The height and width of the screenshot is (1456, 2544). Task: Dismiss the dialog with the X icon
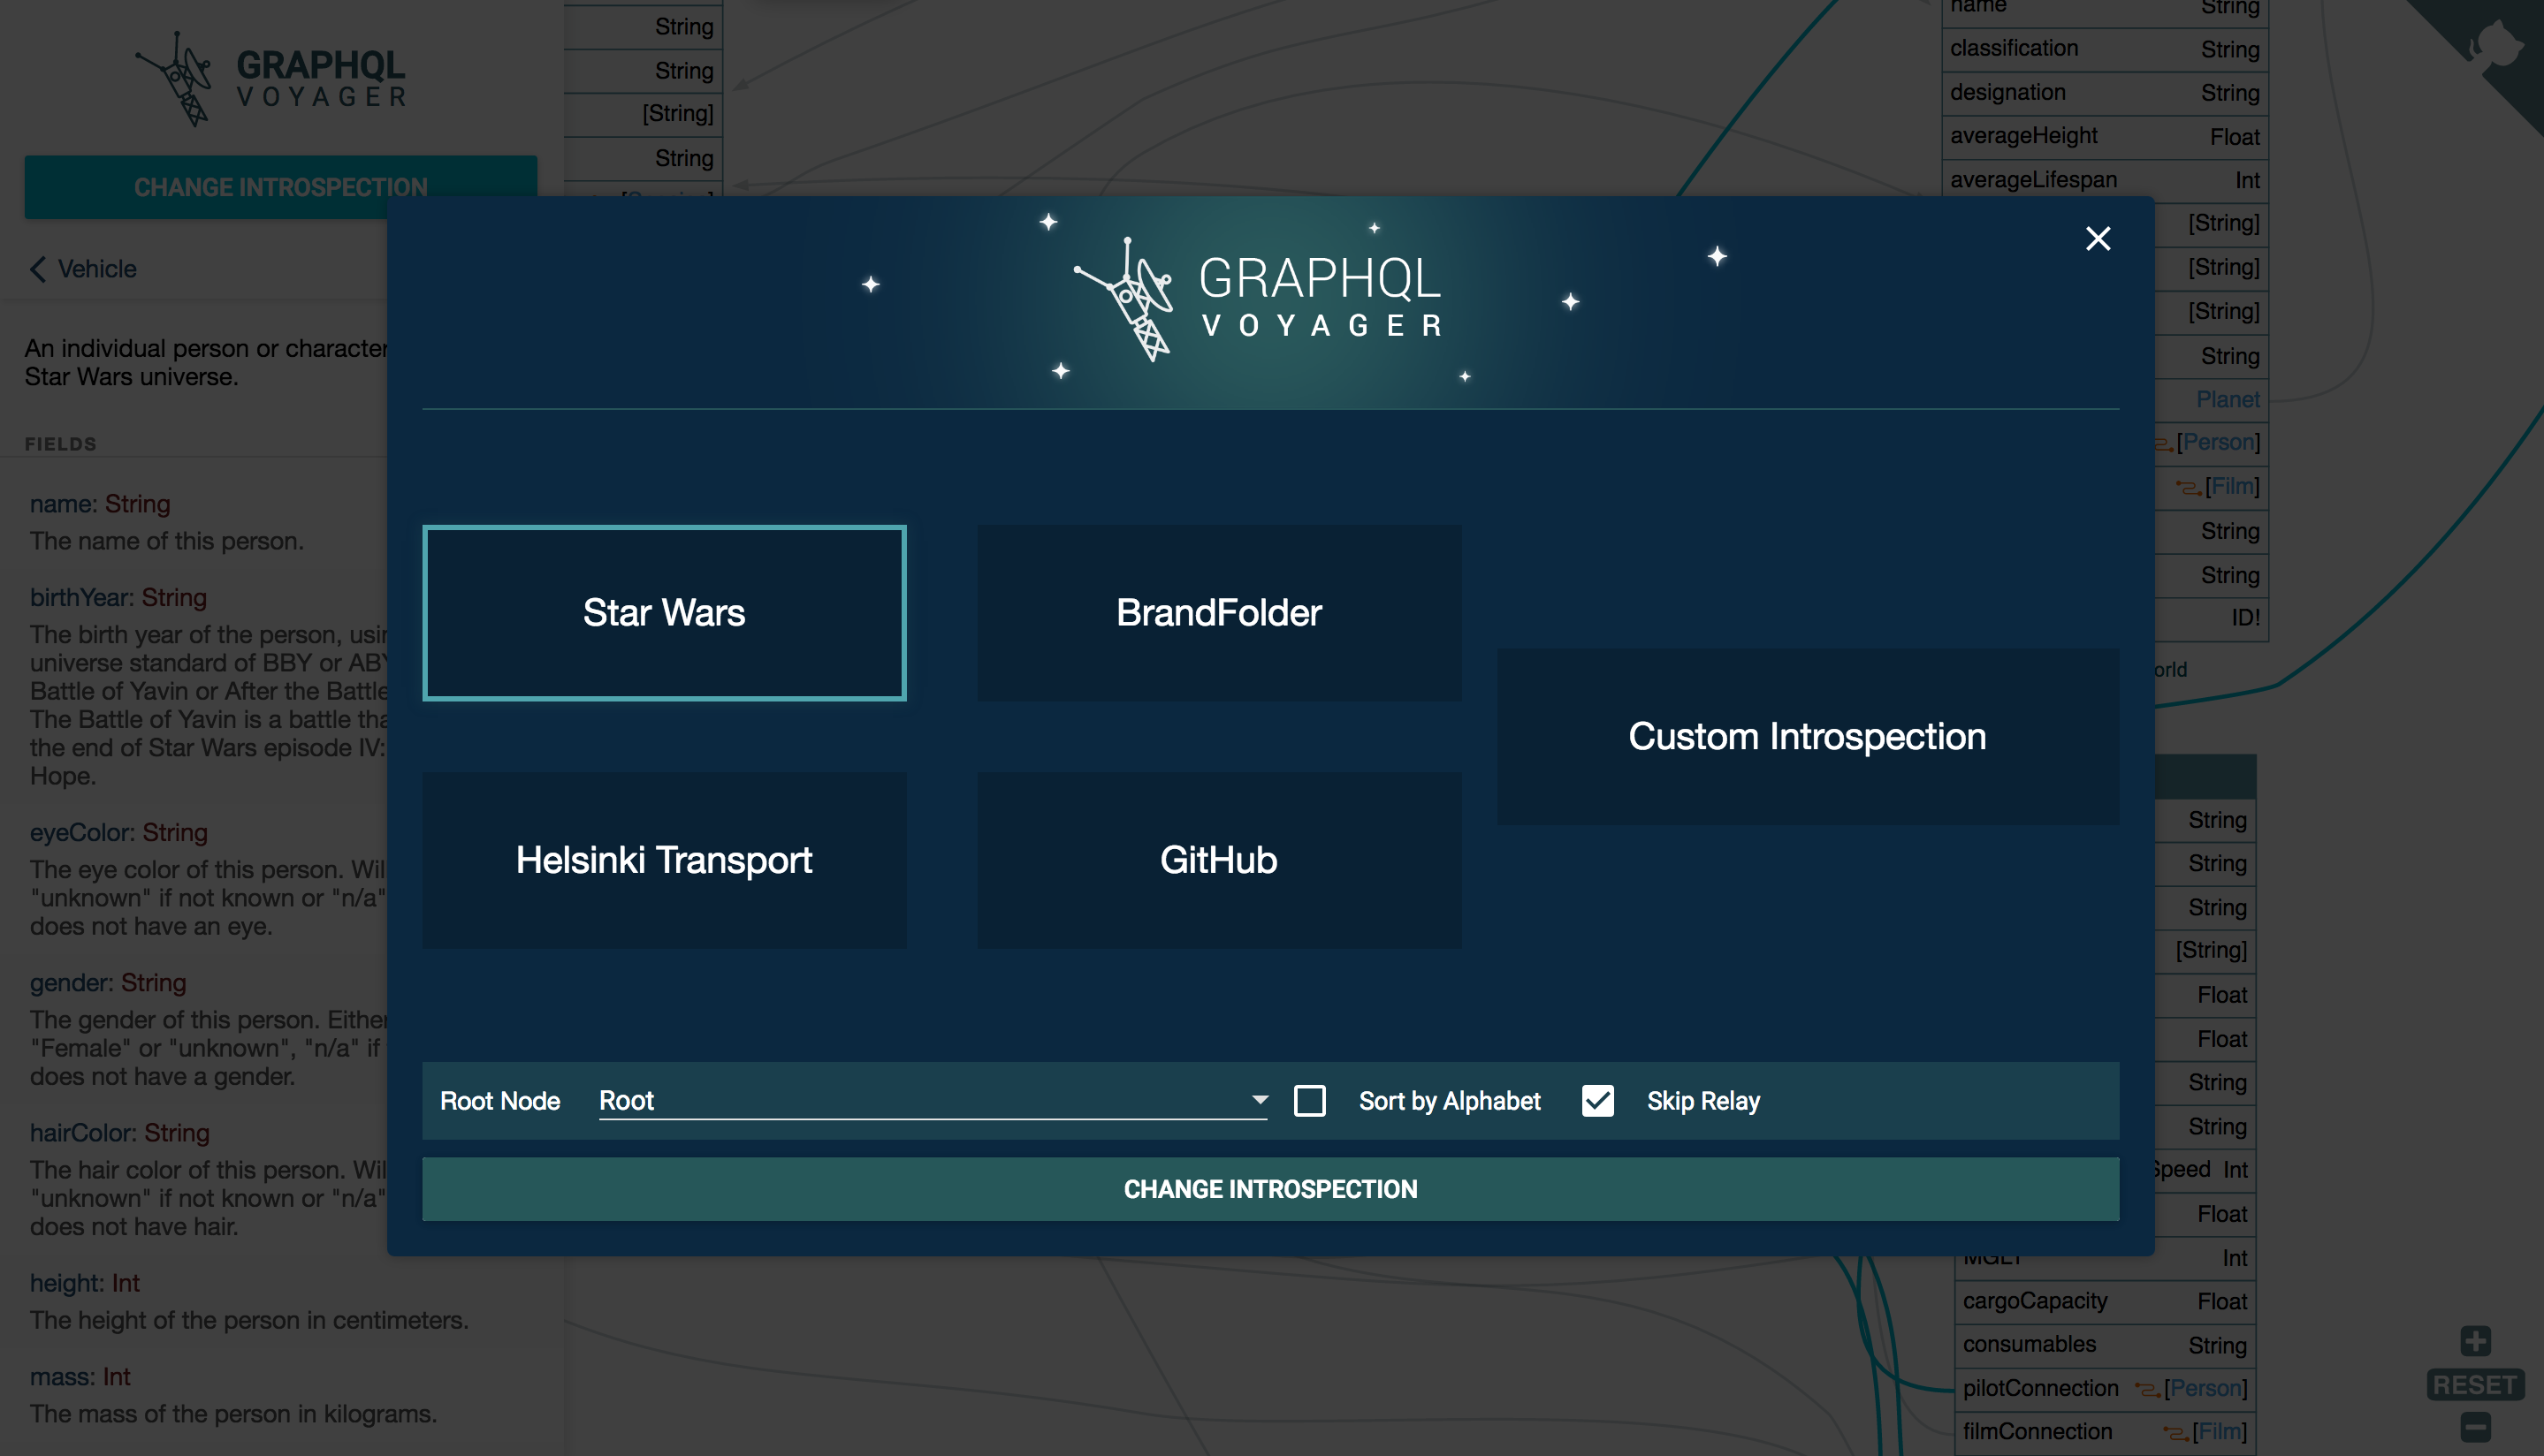pyautogui.click(x=2097, y=239)
